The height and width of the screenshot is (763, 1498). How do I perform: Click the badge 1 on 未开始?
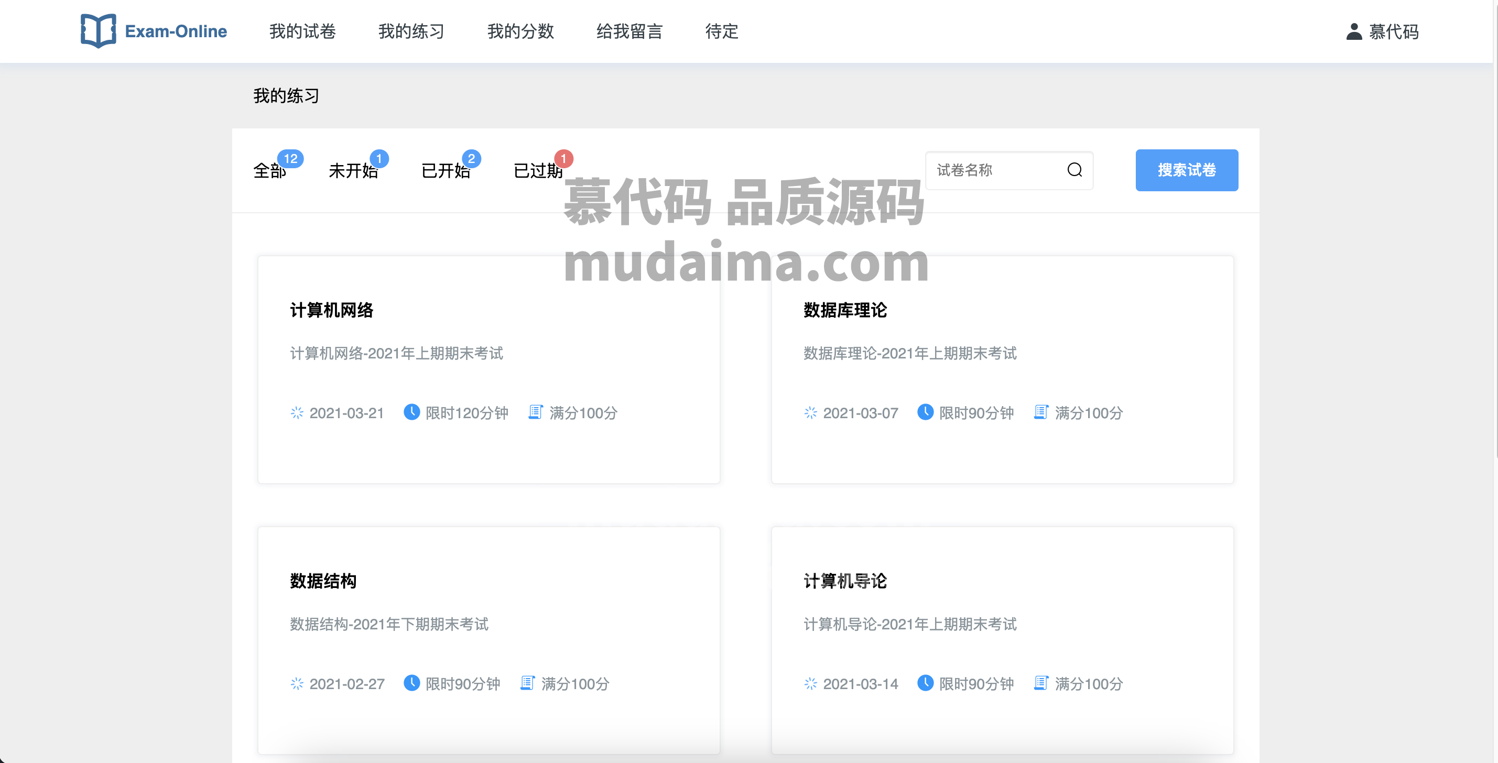pyautogui.click(x=379, y=158)
